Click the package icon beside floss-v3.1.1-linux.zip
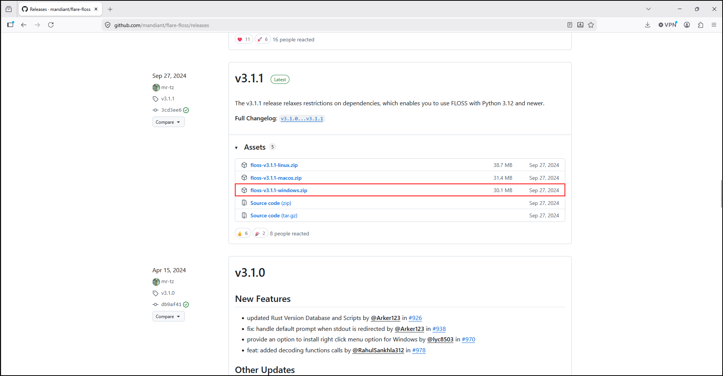The width and height of the screenshot is (723, 376). 244,165
